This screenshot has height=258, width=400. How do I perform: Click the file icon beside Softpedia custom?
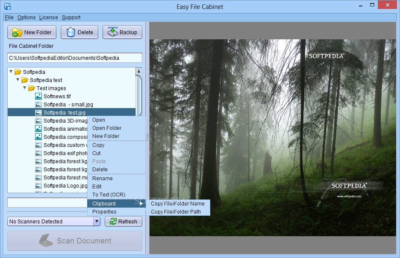38,145
